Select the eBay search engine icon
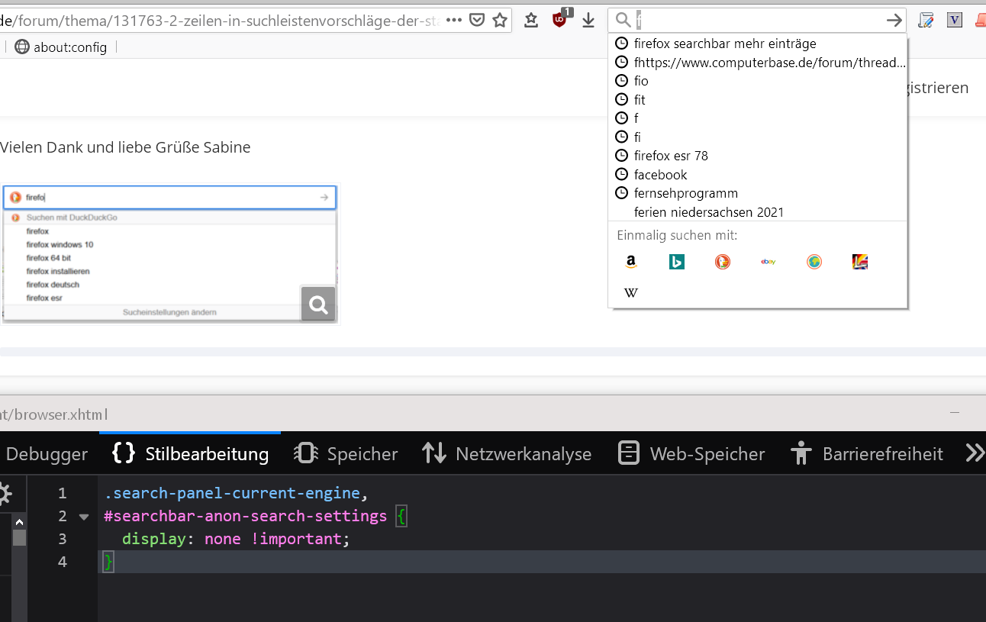The height and width of the screenshot is (622, 986). [x=768, y=262]
